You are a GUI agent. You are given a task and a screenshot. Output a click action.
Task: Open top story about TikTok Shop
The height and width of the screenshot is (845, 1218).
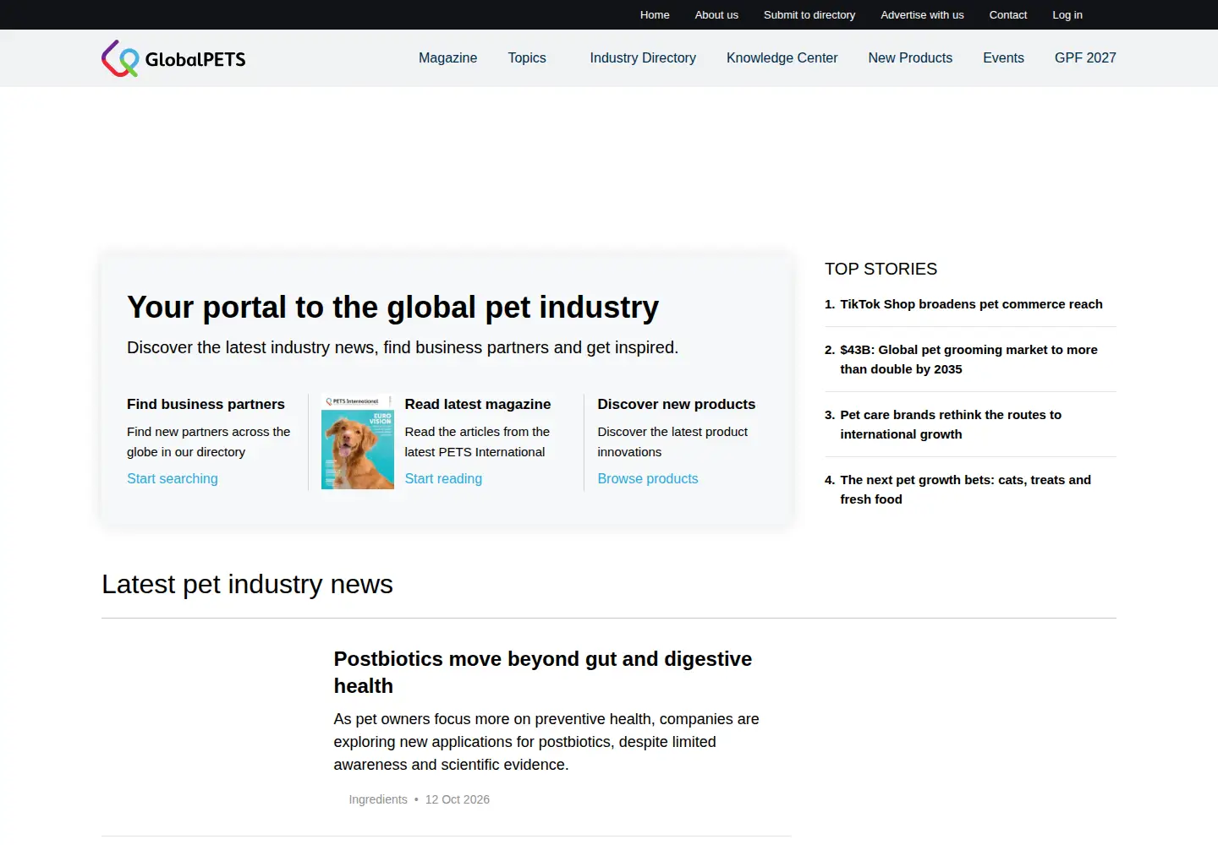pyautogui.click(x=971, y=304)
